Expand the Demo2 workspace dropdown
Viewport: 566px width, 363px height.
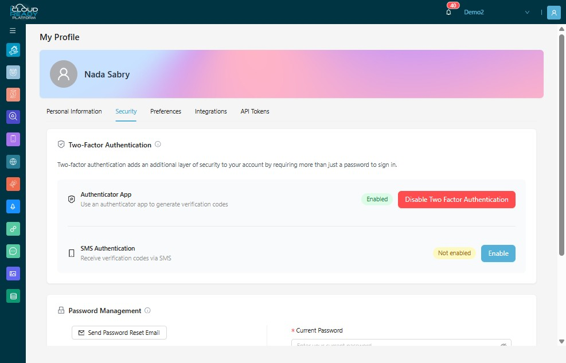pos(497,12)
